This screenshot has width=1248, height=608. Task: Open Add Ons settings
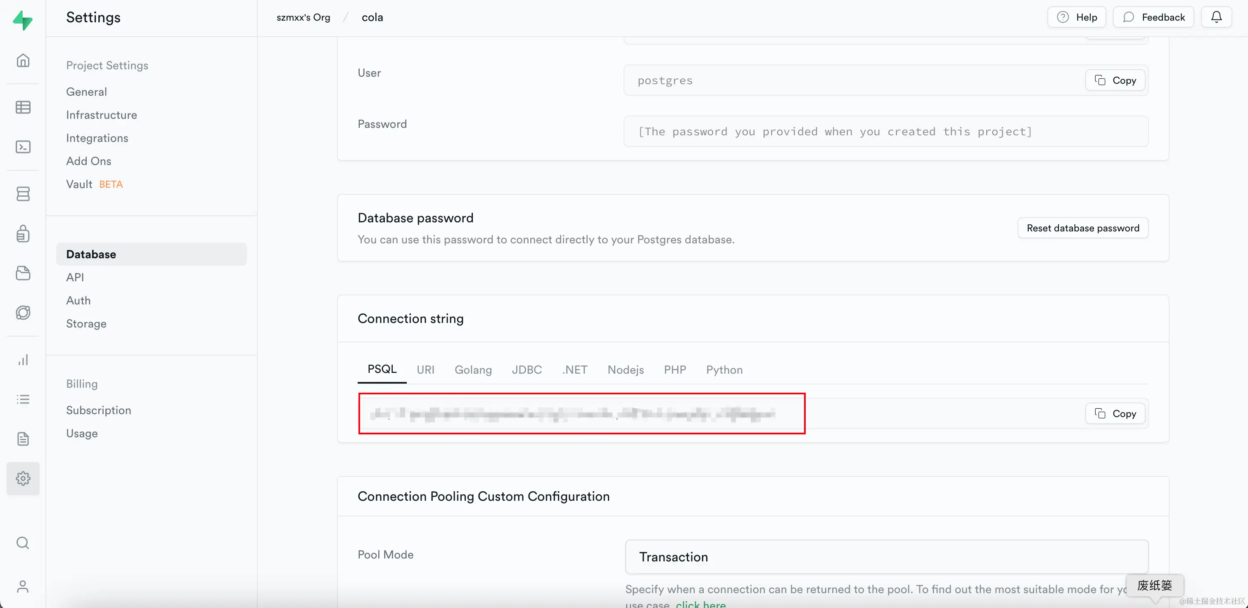click(x=89, y=161)
